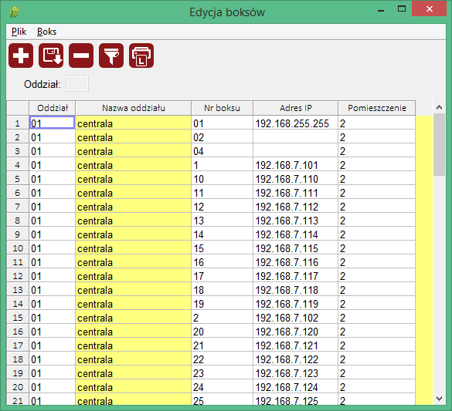
Task: Open the funnel filter icon
Action: 111,56
